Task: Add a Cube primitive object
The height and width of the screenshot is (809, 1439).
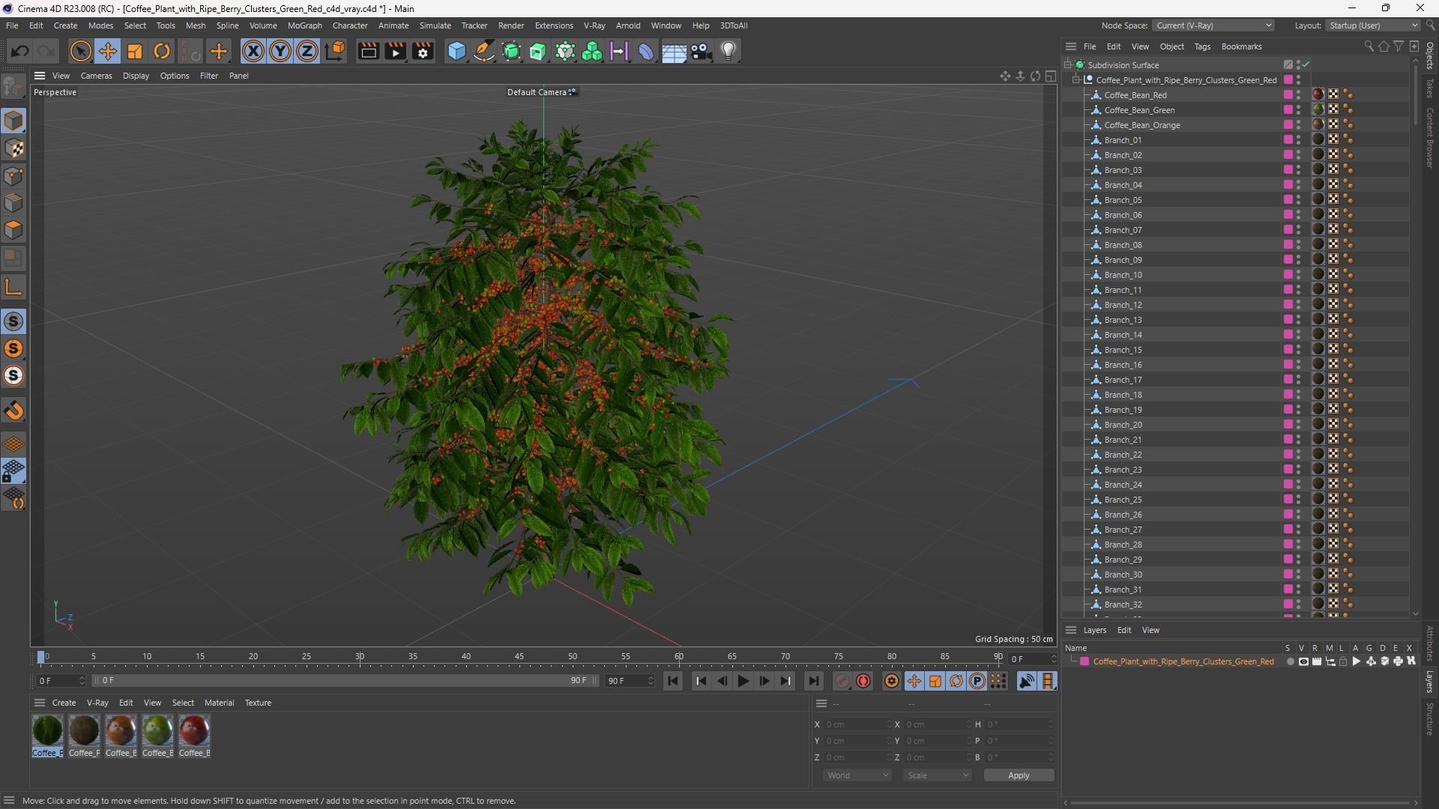Action: pos(456,51)
